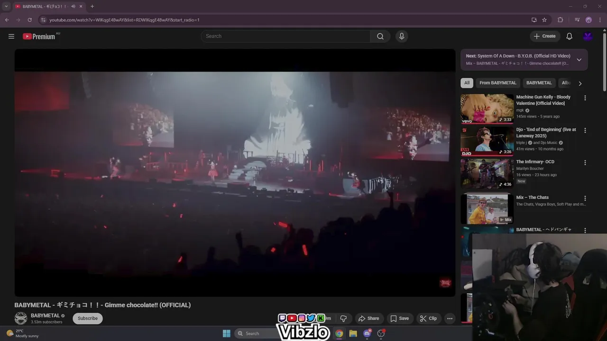Click the address bar URL
The height and width of the screenshot is (341, 607).
click(x=124, y=20)
